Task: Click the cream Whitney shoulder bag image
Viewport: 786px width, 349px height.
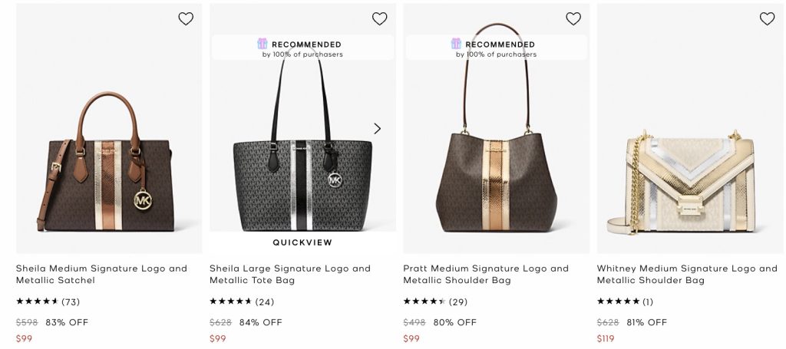Action: point(690,180)
